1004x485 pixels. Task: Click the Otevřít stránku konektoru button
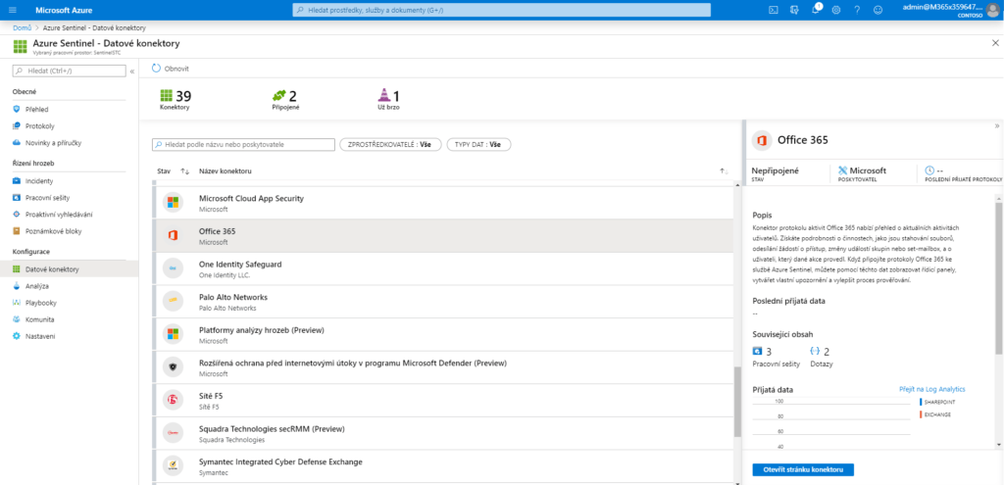803,469
